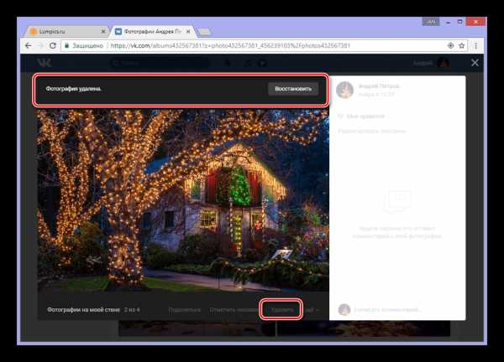
Task: Click the user badge in the title bar
Action: [431, 22]
